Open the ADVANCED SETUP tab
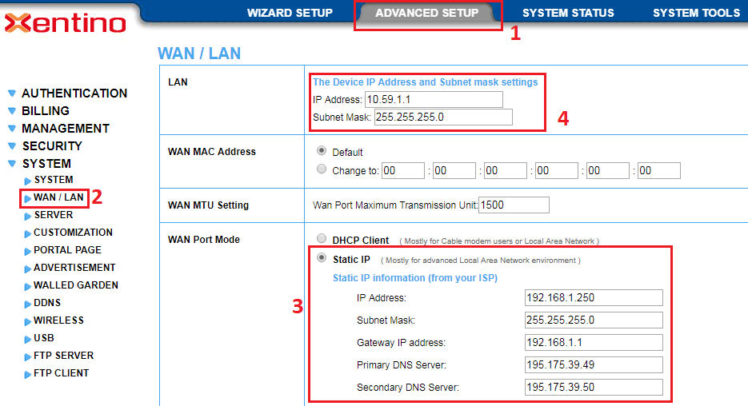 point(426,14)
